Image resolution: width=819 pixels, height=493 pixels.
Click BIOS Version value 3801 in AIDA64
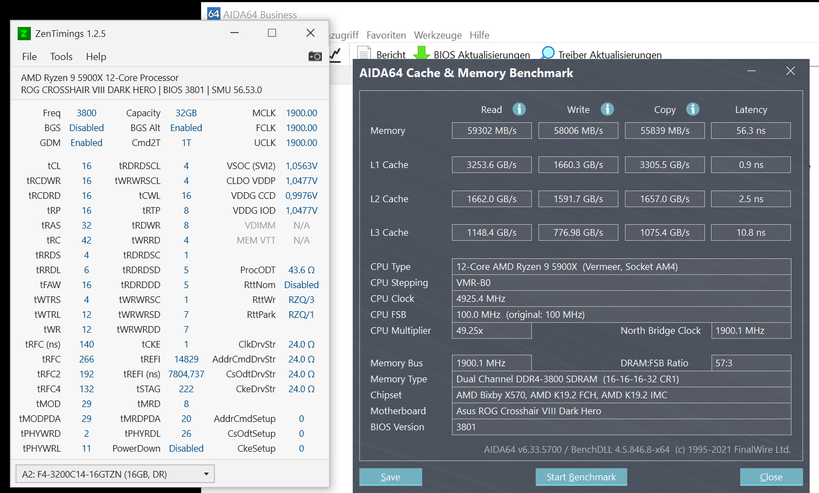point(621,427)
